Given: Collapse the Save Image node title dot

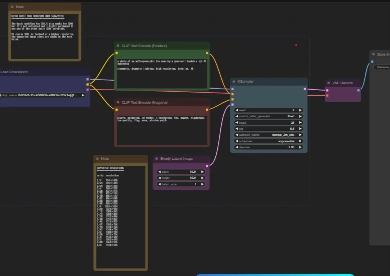Looking at the screenshot, I should pos(373,54).
